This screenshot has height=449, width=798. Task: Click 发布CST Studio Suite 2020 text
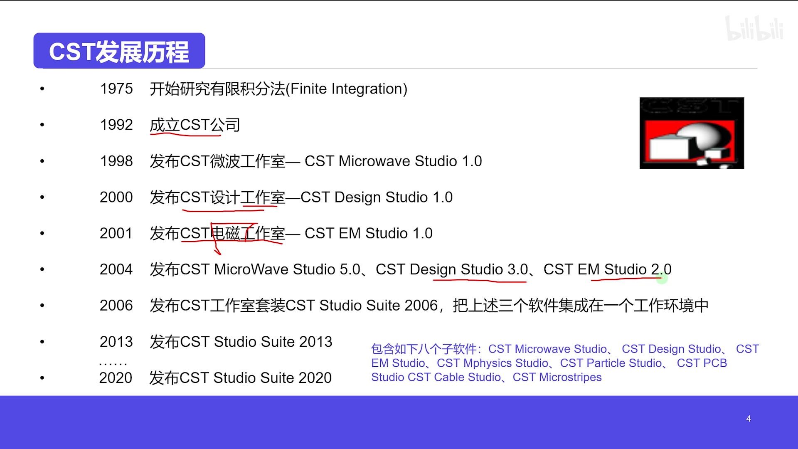coord(241,378)
